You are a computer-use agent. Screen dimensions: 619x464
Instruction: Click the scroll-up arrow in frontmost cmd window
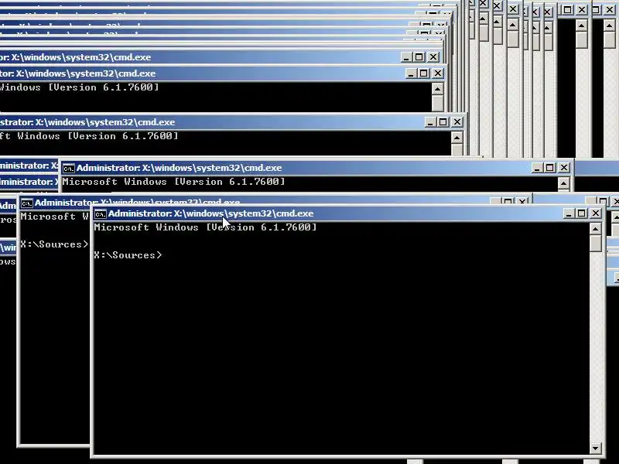[595, 228]
